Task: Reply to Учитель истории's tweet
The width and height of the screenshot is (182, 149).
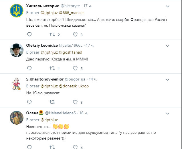Action: pyautogui.click(x=29, y=35)
